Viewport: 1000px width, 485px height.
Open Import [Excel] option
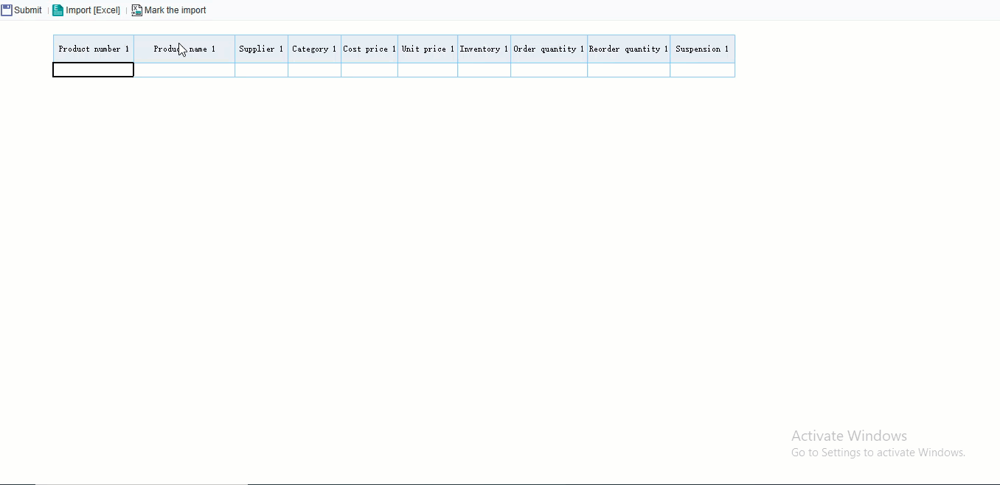pos(93,10)
